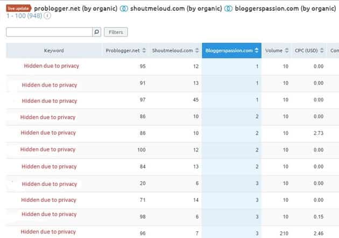The image size is (339, 238).
Task: Click the intersection icon before shoutmeloud.com
Action: (124, 9)
